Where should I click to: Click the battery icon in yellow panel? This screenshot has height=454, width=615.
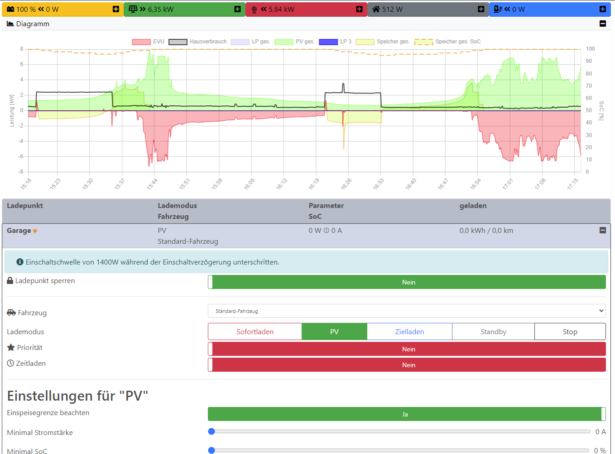pyautogui.click(x=10, y=9)
